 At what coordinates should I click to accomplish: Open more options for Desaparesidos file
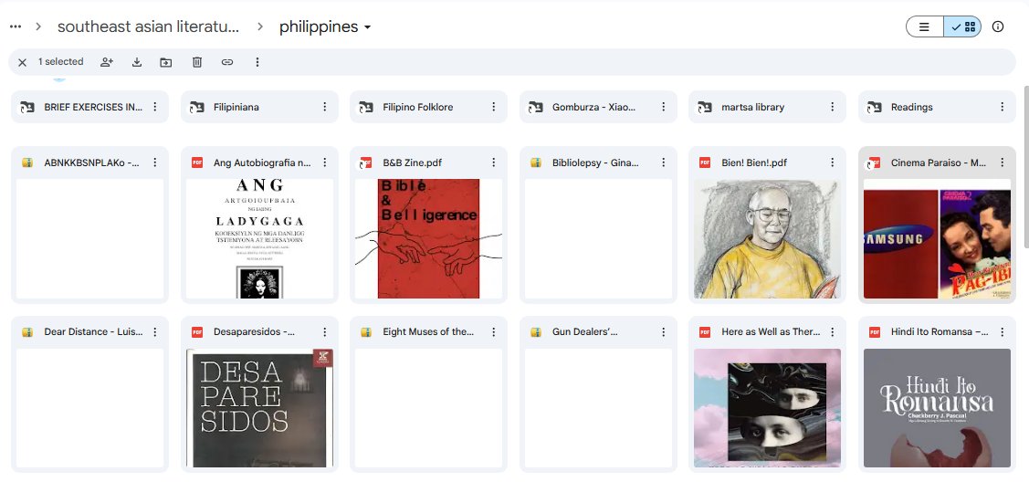click(x=324, y=331)
